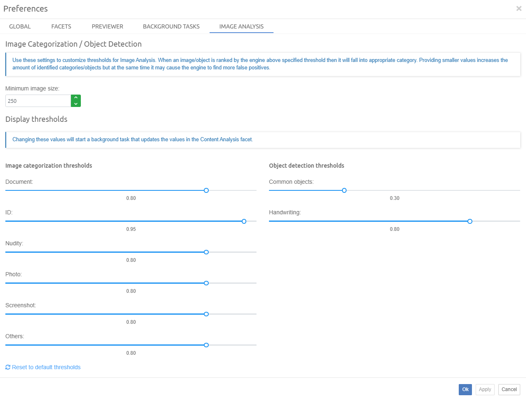
Task: Decrease minimum image size with down arrow
Action: (76, 104)
